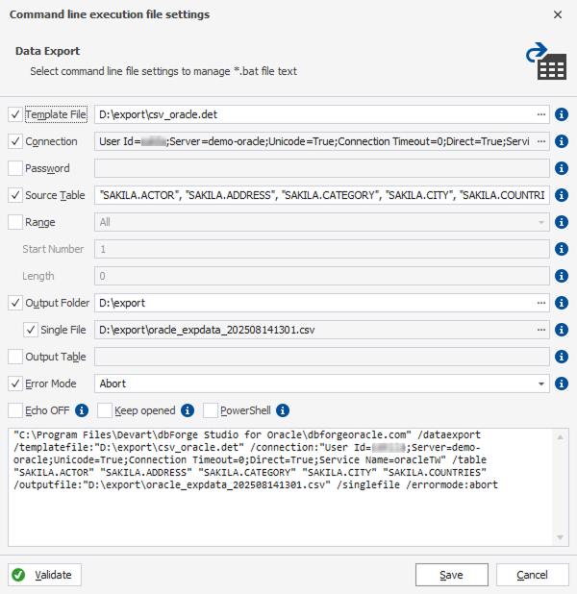Uncheck the Output Folder checkbox
The height and width of the screenshot is (594, 577).
click(x=15, y=303)
